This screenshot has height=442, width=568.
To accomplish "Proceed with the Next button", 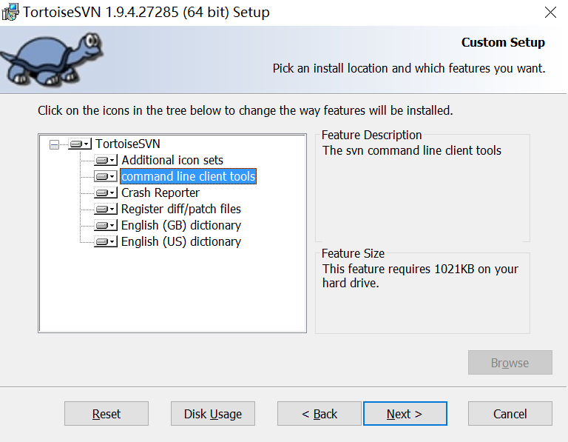I will click(x=405, y=413).
